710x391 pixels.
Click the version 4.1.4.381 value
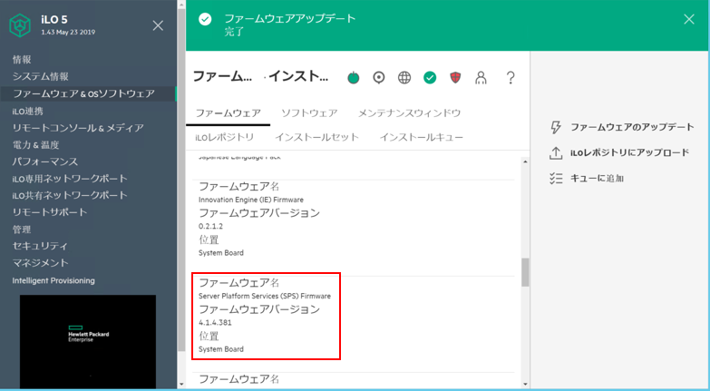(215, 323)
